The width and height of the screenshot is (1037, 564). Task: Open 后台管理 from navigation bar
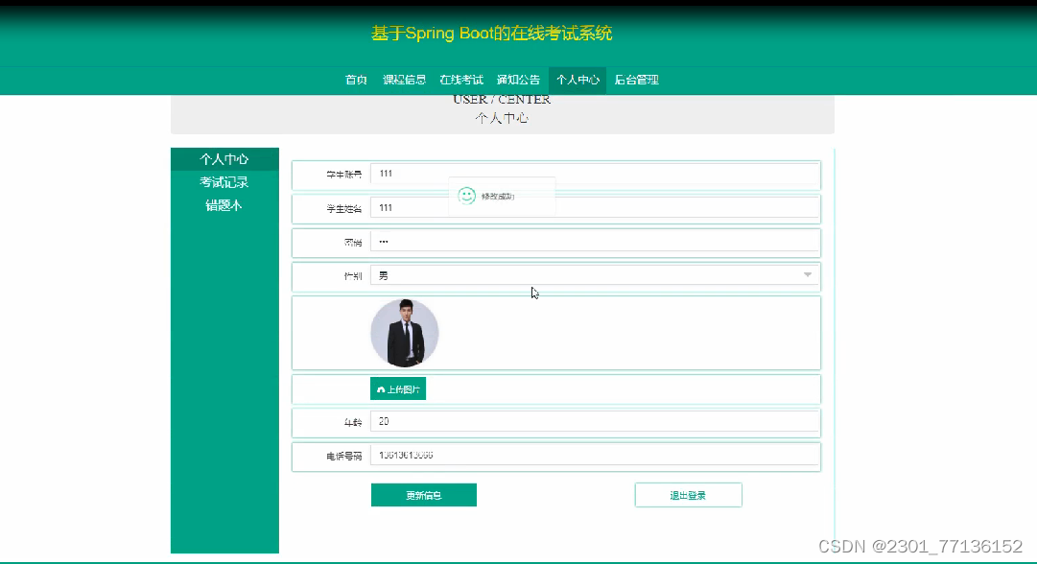click(x=636, y=80)
